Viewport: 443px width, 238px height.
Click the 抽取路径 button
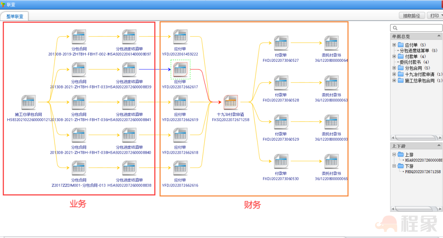pos(412,16)
